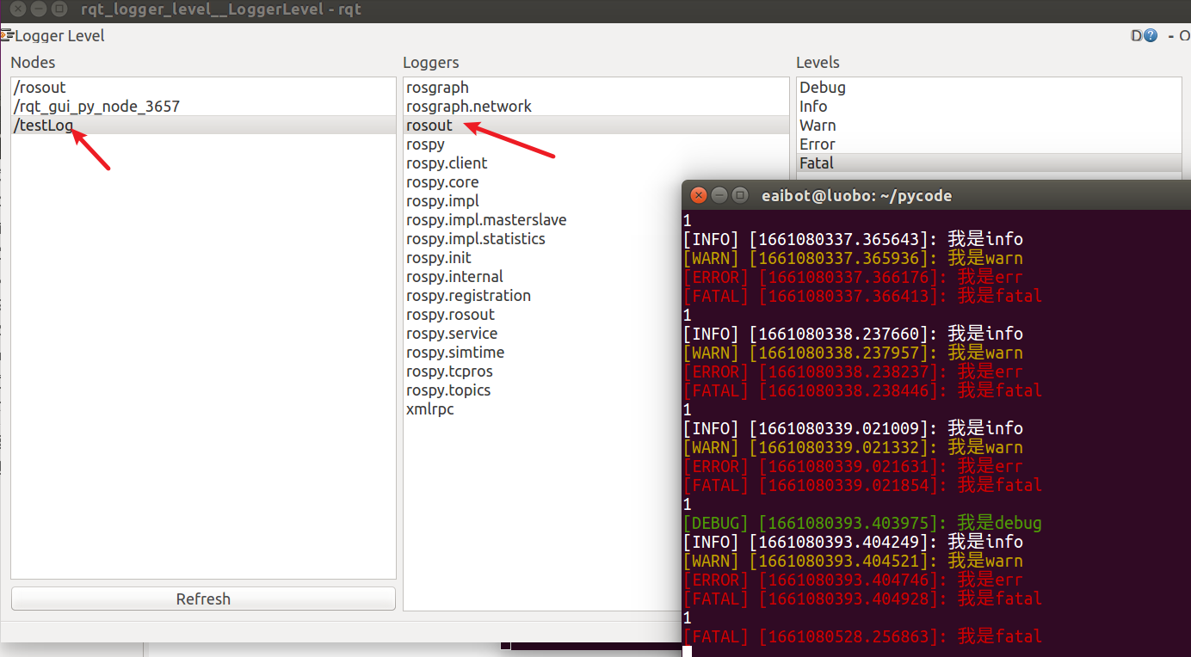Maximize the eaibot terminal window

739,195
